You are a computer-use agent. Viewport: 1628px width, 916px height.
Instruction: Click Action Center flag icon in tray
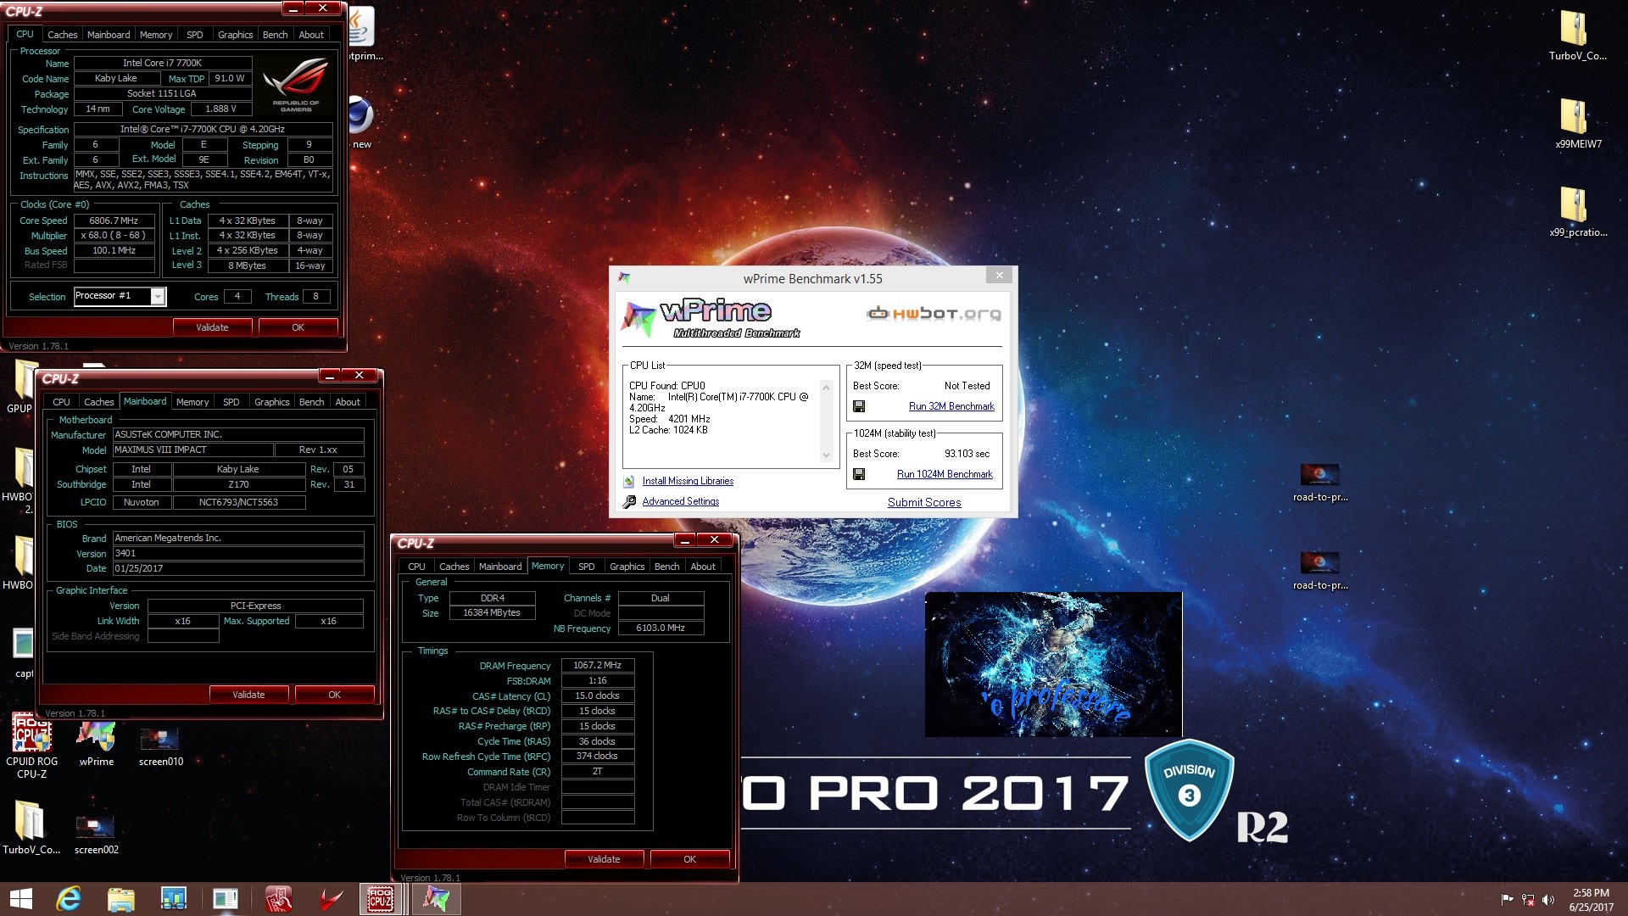point(1507,899)
